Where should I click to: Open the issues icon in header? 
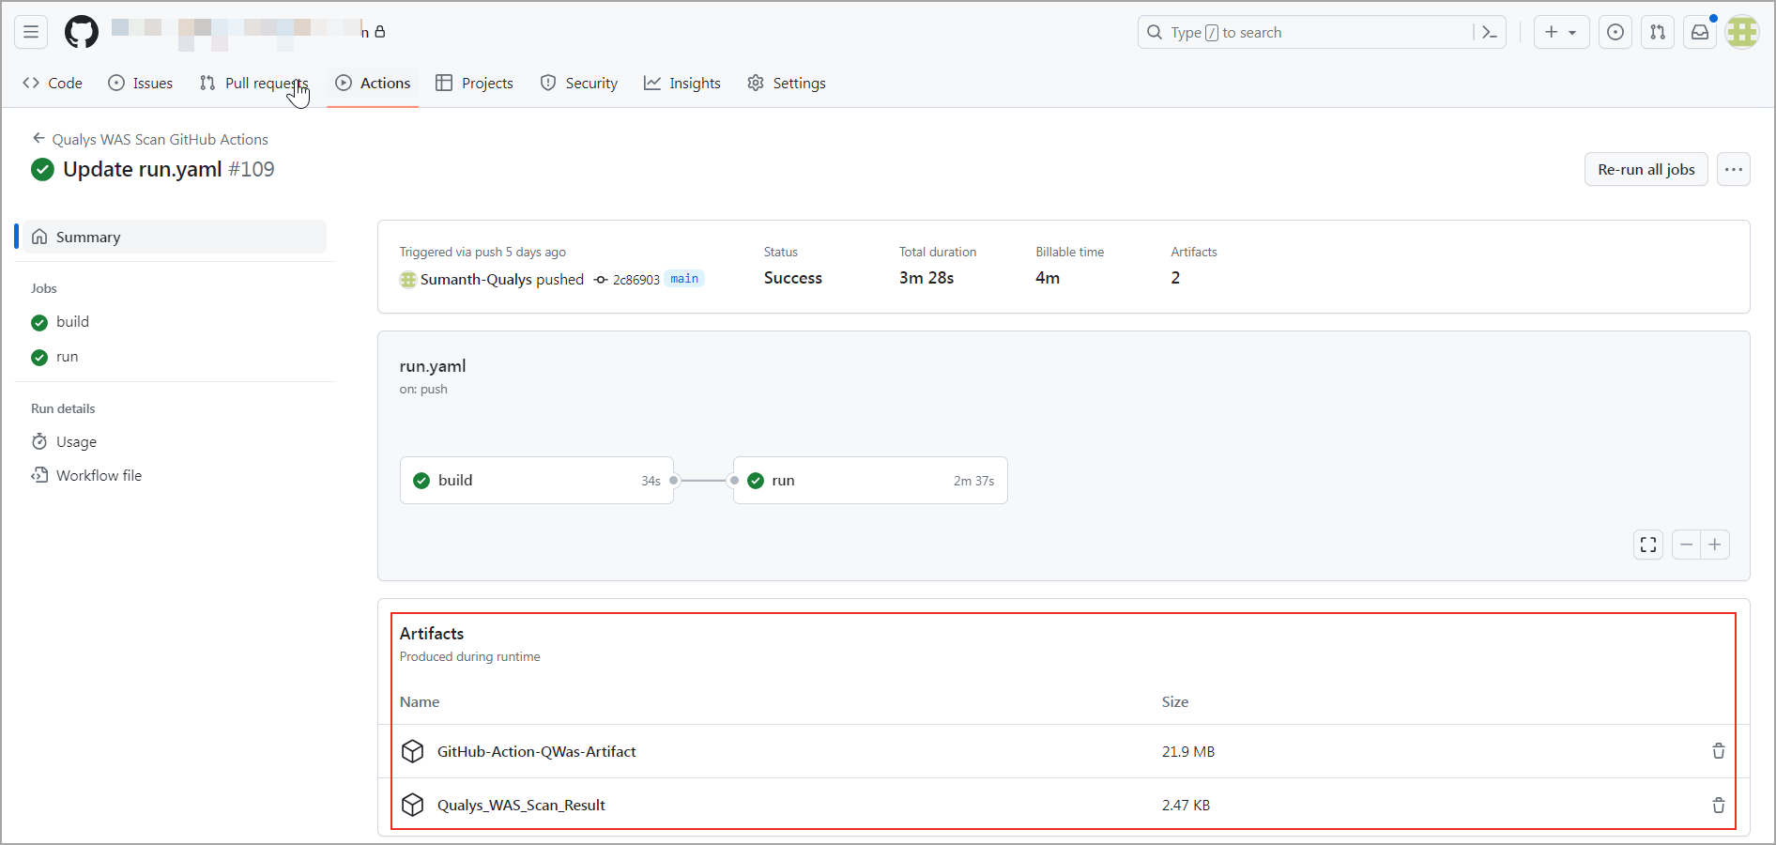tap(1615, 32)
